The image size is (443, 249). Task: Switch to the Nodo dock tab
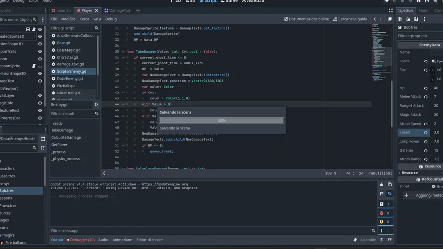pos(423,10)
